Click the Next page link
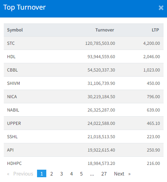The image size is (167, 182). click(x=122, y=174)
